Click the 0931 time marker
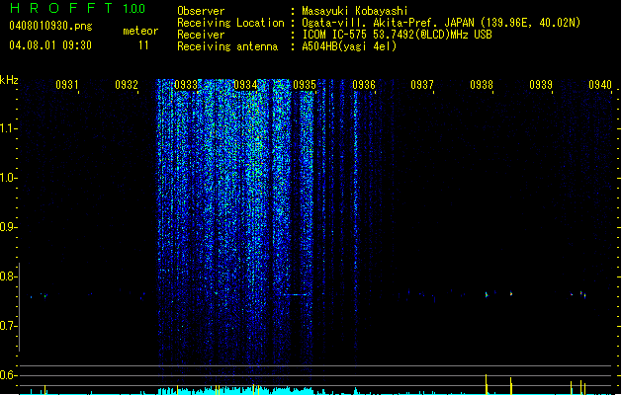 tap(67, 85)
